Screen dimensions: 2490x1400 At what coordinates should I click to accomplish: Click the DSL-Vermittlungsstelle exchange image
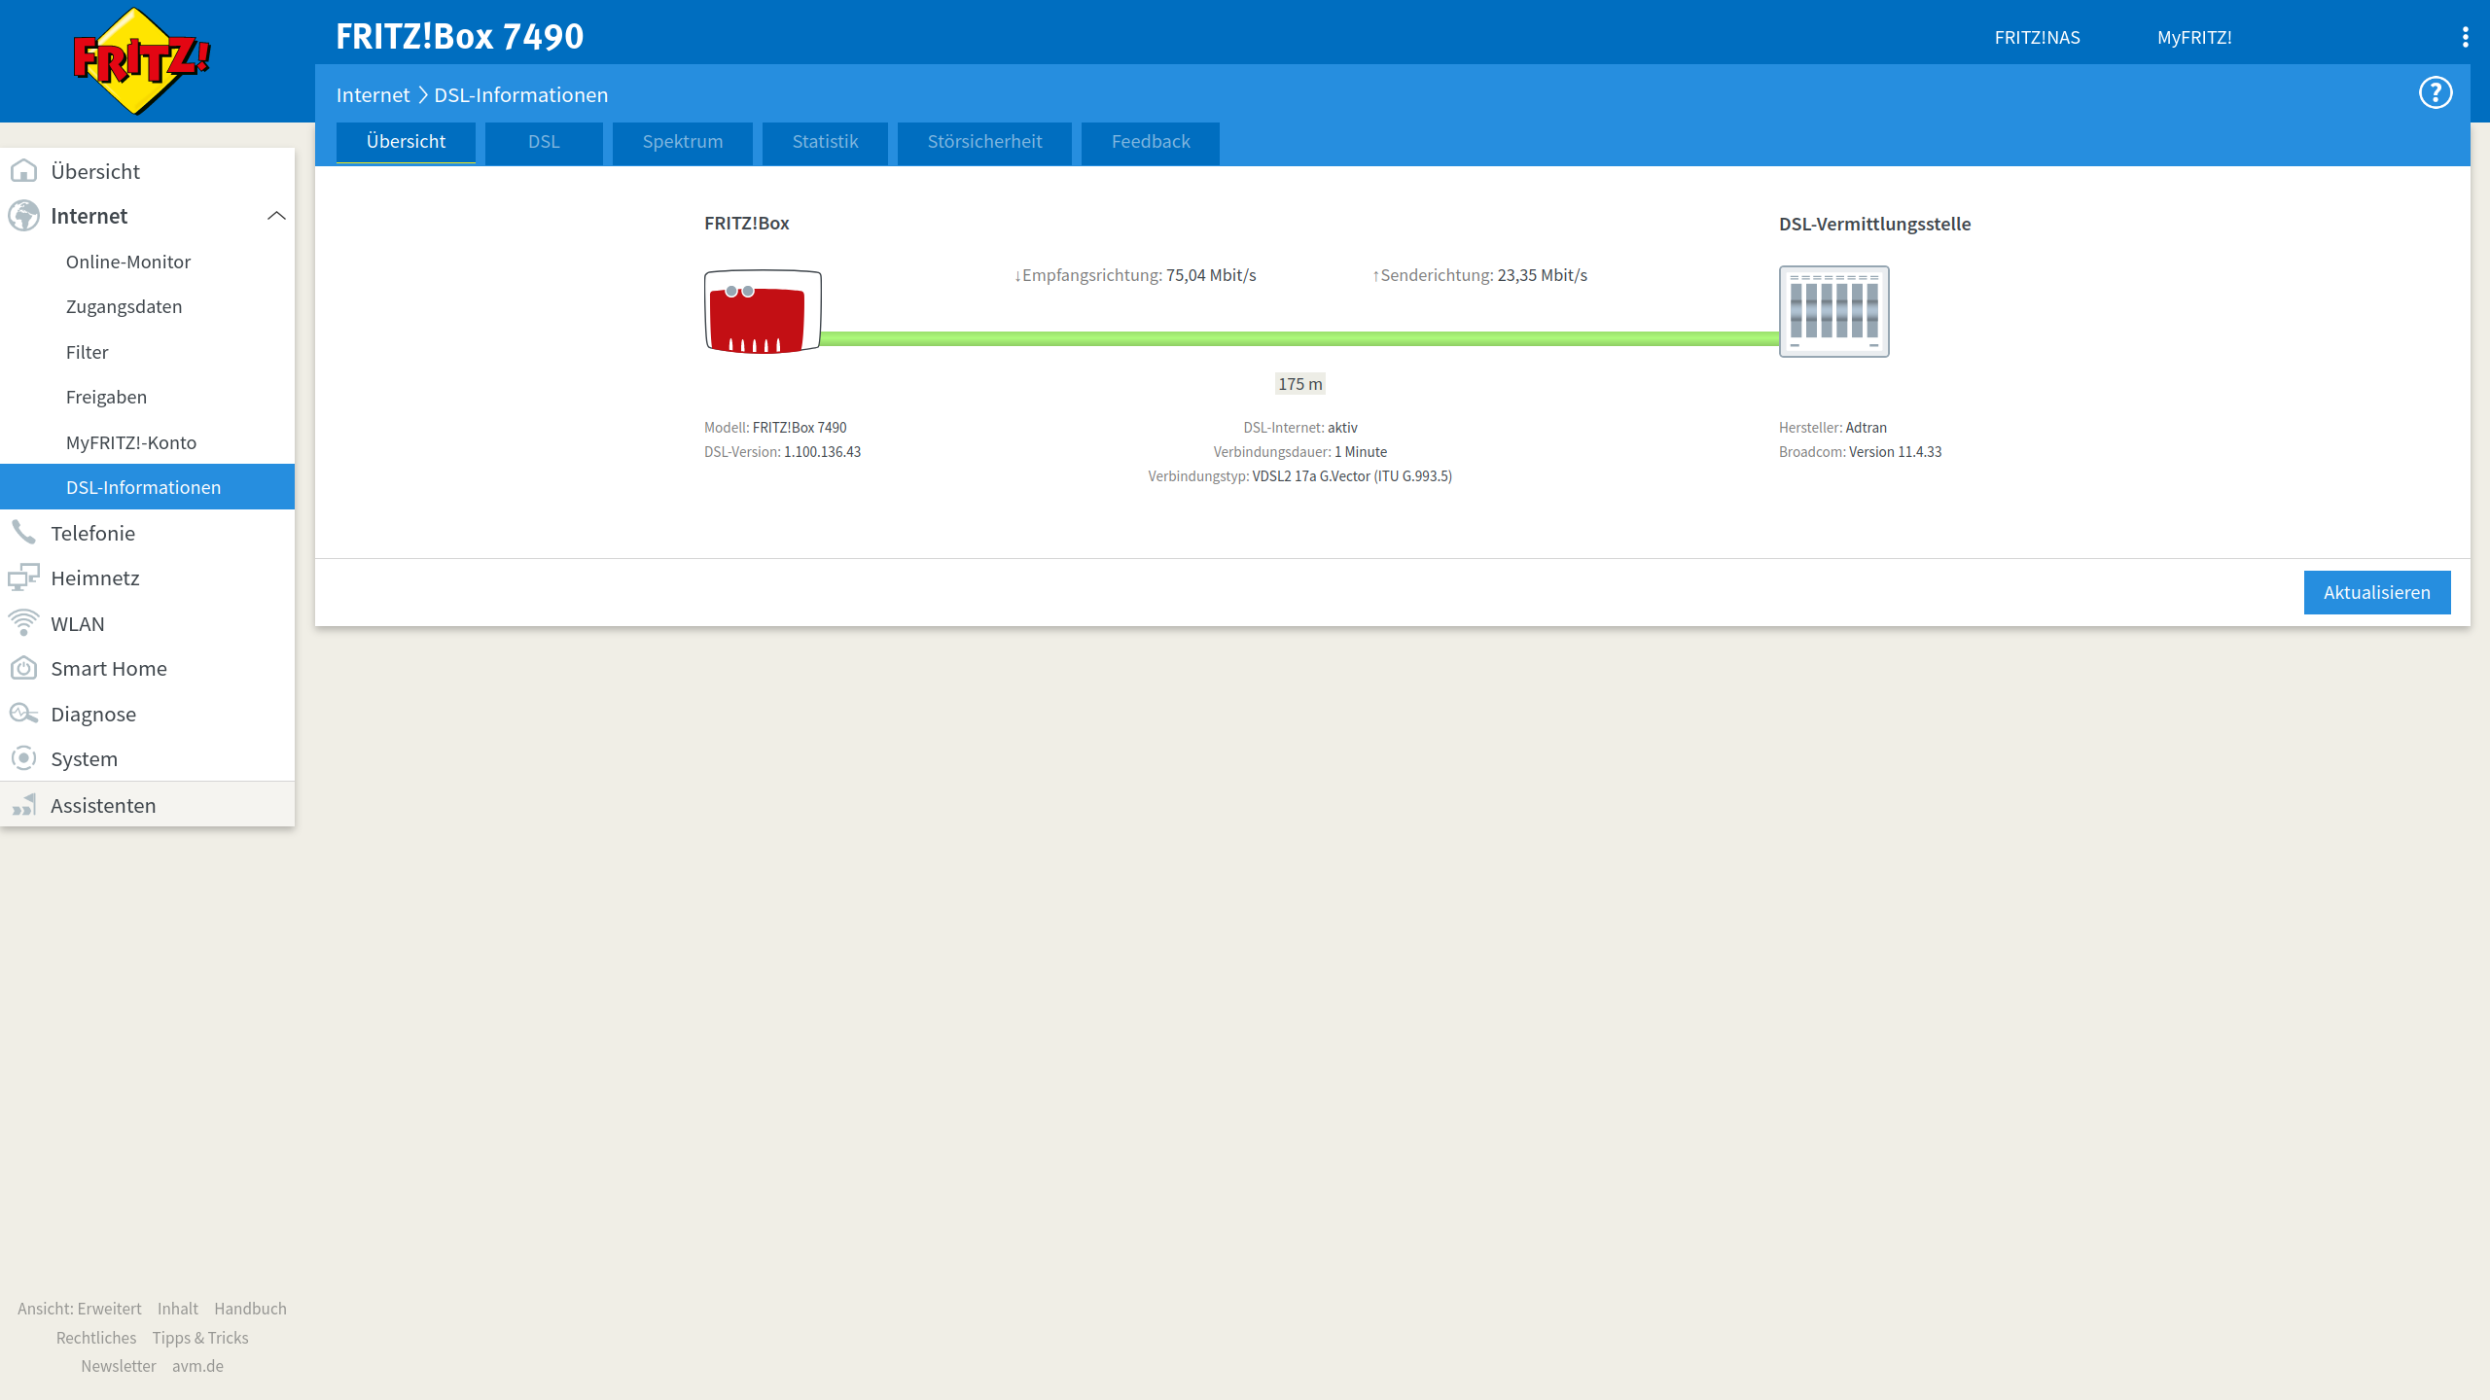click(1834, 311)
